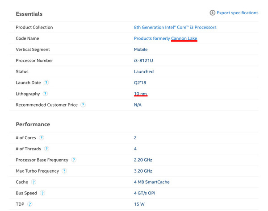Click the TDP row label
The height and width of the screenshot is (211, 268).
click(x=20, y=204)
